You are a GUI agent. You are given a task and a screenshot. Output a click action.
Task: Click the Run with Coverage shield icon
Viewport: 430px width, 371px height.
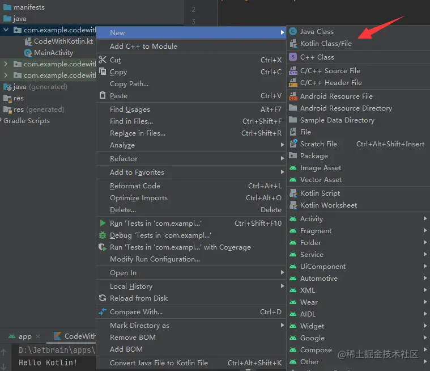click(103, 247)
